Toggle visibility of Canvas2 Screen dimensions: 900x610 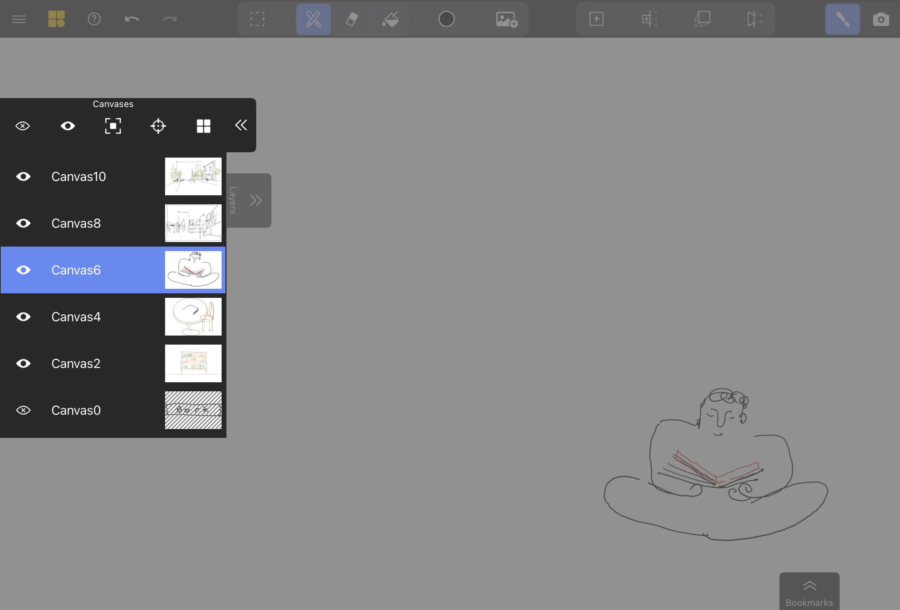[x=23, y=363]
